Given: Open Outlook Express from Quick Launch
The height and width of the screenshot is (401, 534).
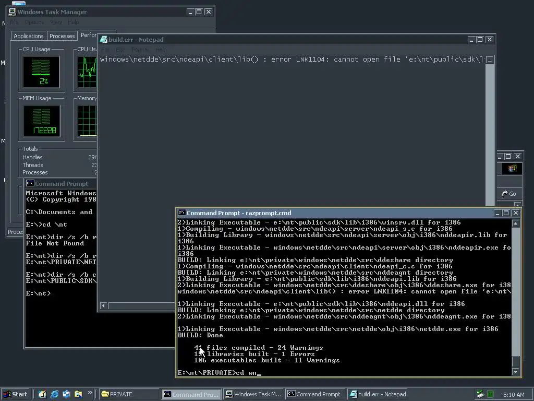Looking at the screenshot, I should point(66,394).
